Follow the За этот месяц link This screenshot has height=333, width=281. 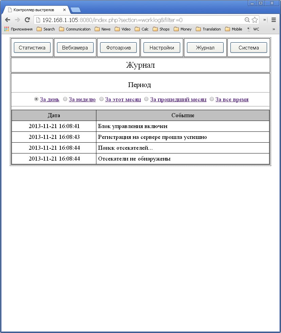123,99
